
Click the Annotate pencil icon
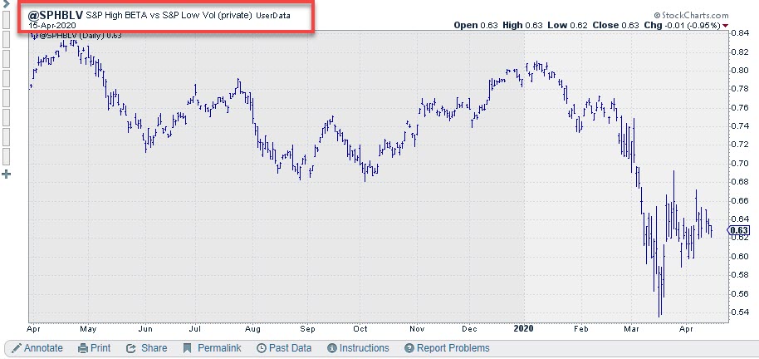[14, 348]
